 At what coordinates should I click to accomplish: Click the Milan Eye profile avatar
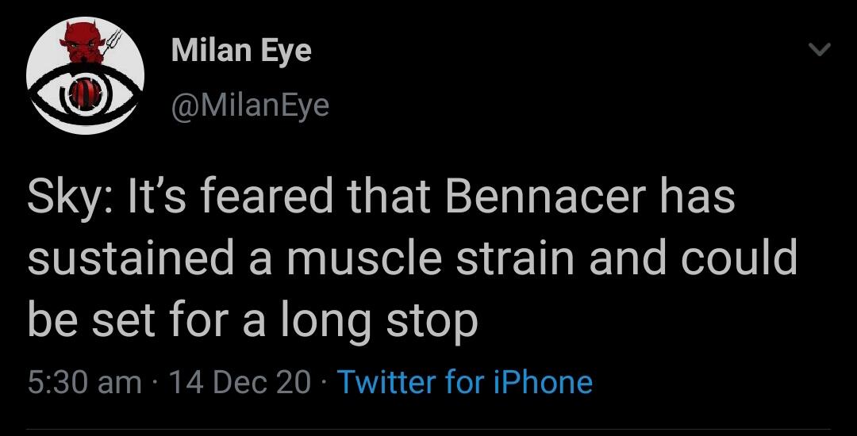[85, 75]
